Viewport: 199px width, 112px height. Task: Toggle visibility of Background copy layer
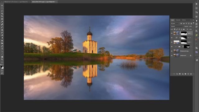point(172,51)
